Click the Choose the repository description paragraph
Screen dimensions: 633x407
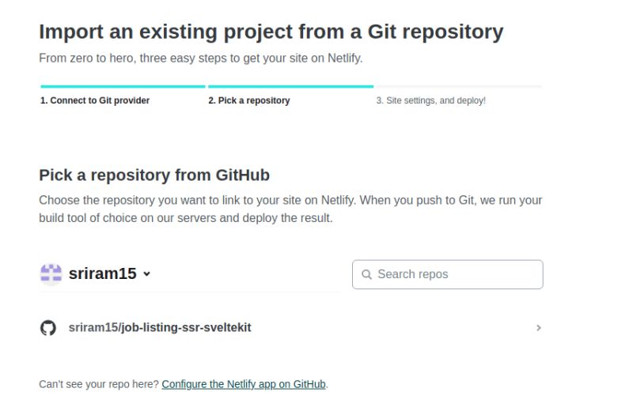290,209
